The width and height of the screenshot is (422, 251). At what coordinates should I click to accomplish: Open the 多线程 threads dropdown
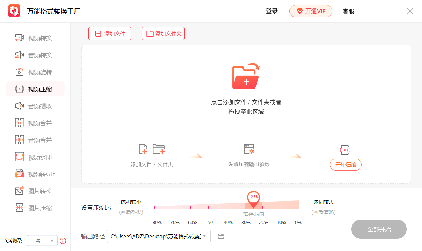coord(42,241)
